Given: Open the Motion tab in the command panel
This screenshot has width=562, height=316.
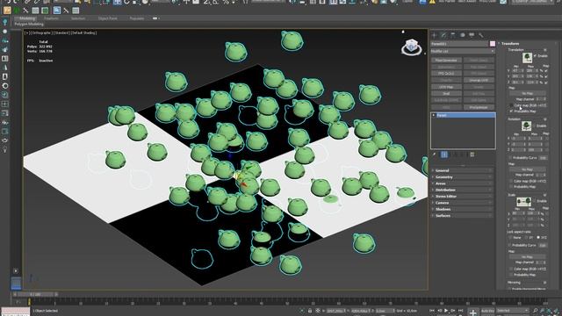Looking at the screenshot, I should tap(463, 35).
